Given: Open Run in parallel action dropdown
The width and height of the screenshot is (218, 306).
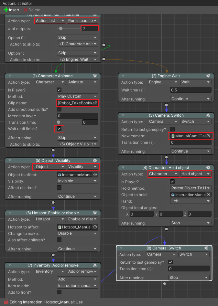Looking at the screenshot, I should 82,21.
